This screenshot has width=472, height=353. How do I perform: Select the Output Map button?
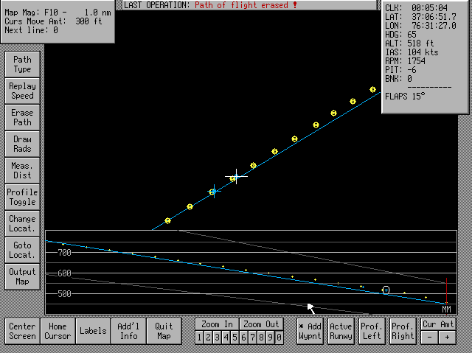pyautogui.click(x=22, y=276)
